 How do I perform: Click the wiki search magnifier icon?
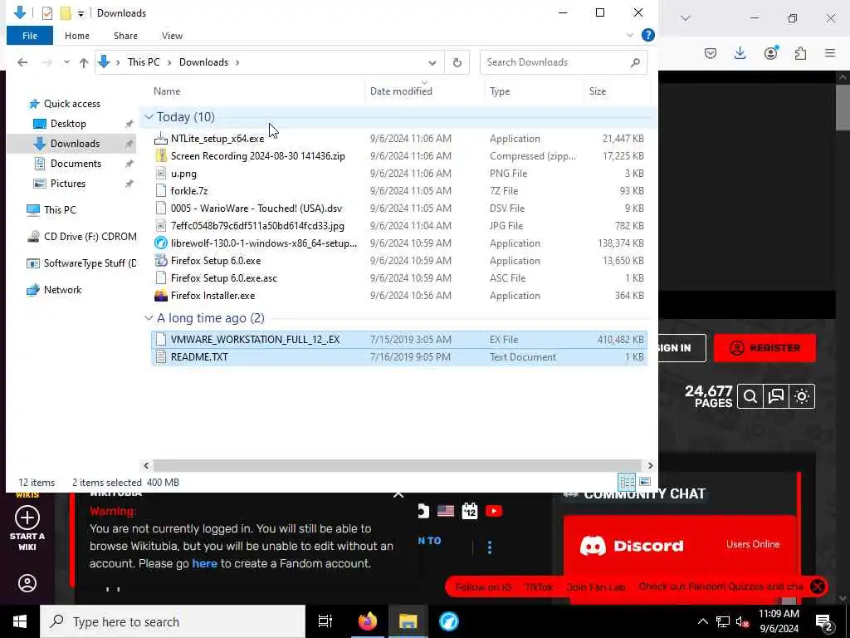[x=750, y=396]
